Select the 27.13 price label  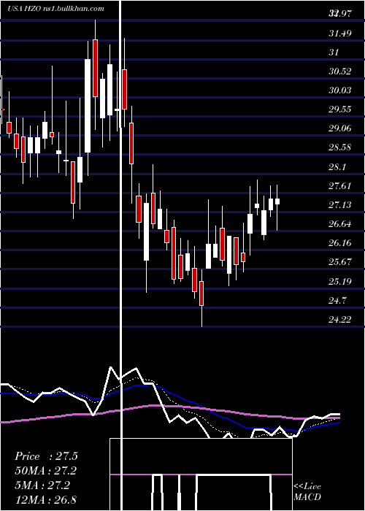click(340, 205)
